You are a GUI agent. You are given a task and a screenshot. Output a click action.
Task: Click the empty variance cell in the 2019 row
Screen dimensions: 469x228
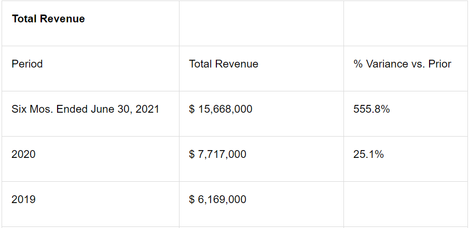(x=406, y=203)
